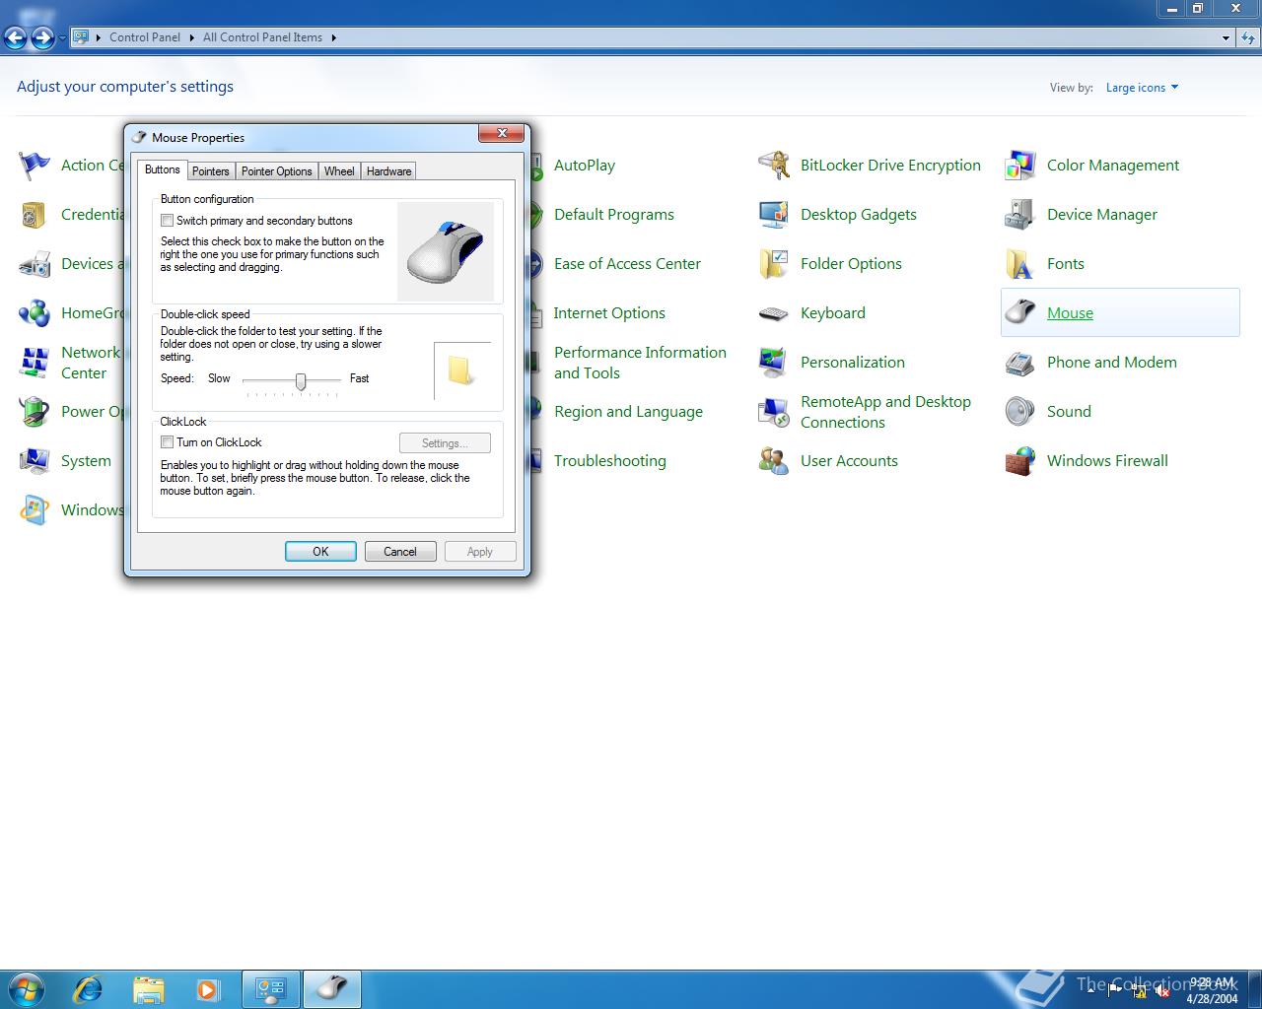The height and width of the screenshot is (1009, 1262).
Task: Click the Forward navigation arrow
Action: 42,38
